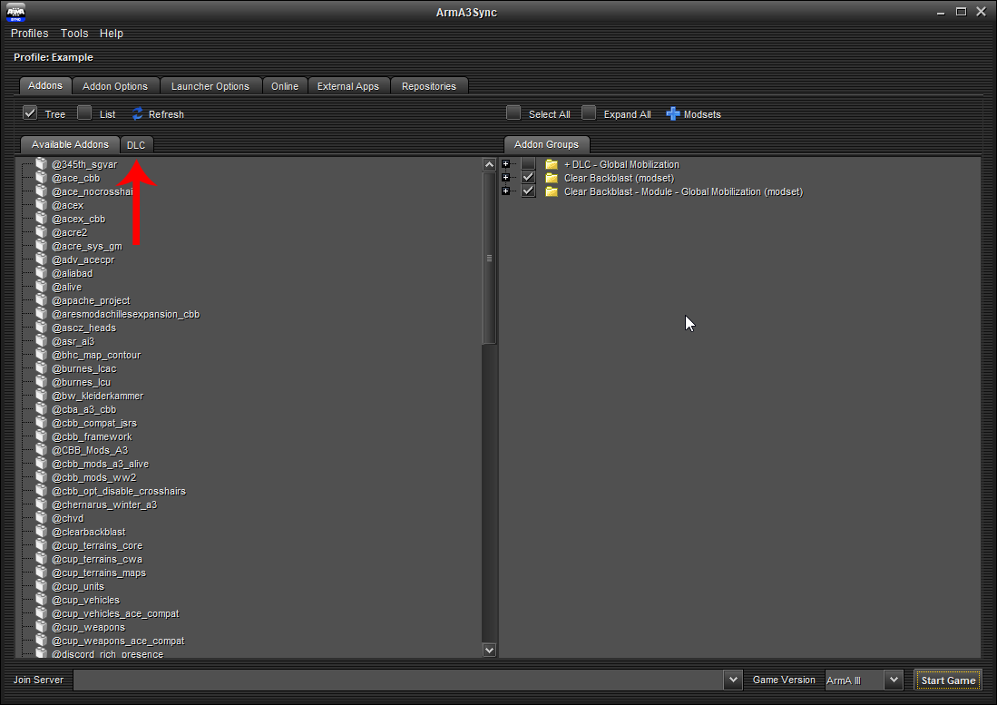This screenshot has width=997, height=705.
Task: Click the Refresh arrows icon
Action: point(137,113)
